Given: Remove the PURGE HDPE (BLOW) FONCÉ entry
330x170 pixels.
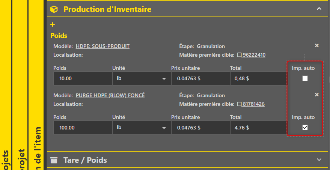Looking at the screenshot, I should click(x=316, y=95).
